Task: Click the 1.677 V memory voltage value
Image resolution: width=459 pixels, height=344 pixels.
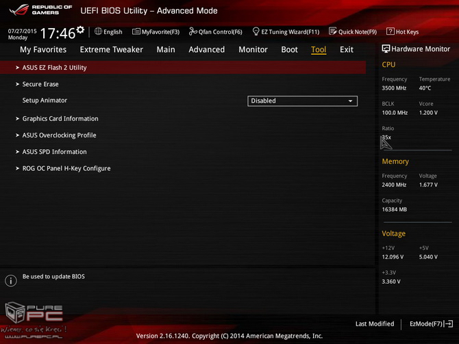Action: tap(428, 185)
